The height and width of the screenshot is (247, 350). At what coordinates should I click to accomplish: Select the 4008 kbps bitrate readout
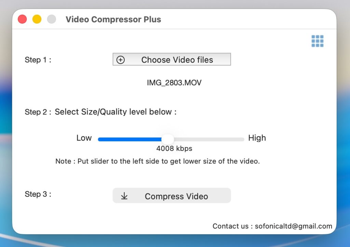174,148
